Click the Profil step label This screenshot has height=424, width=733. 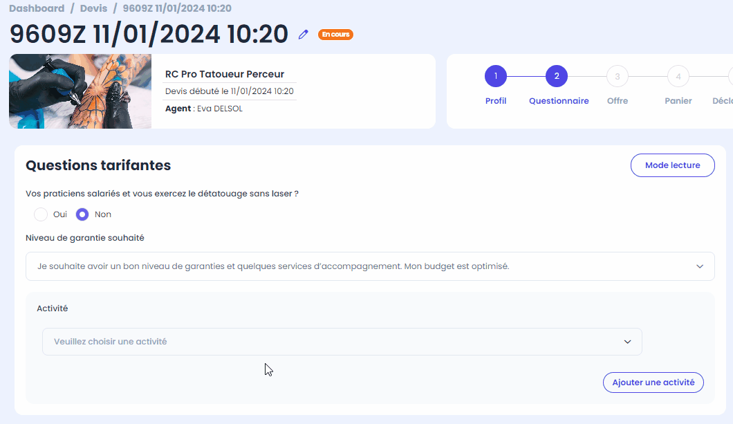coord(496,101)
